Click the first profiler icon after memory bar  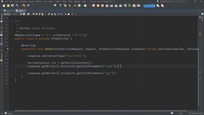pos(158,6)
